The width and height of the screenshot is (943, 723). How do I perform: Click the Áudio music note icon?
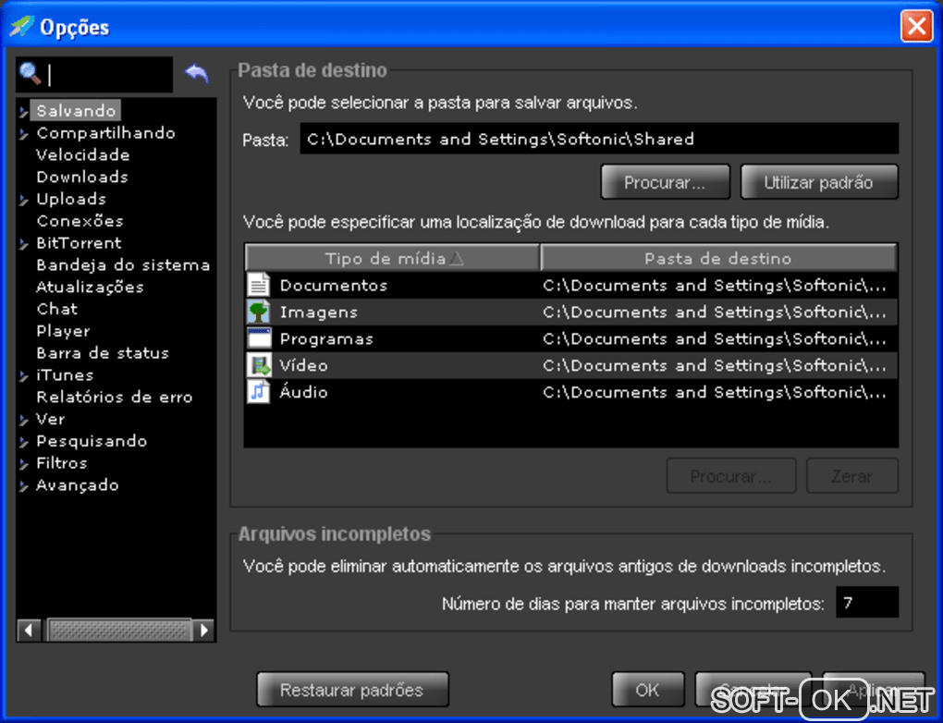(259, 392)
